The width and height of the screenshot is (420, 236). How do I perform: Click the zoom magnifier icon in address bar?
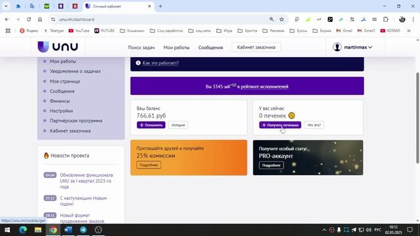[272, 19]
